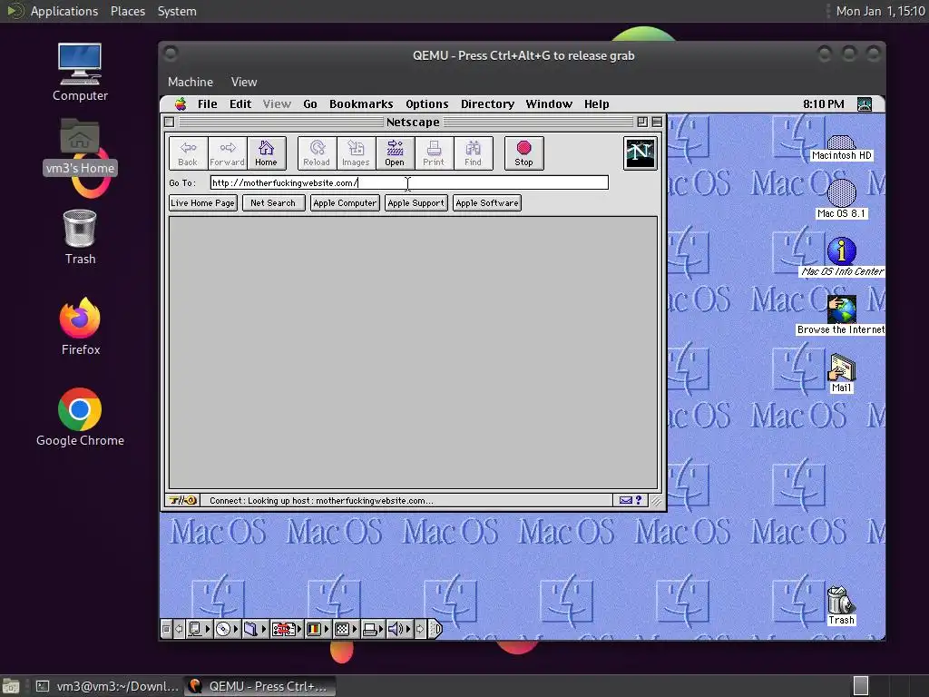Open the application switcher icon beside the clock
Image resolution: width=929 pixels, height=697 pixels.
click(x=865, y=104)
